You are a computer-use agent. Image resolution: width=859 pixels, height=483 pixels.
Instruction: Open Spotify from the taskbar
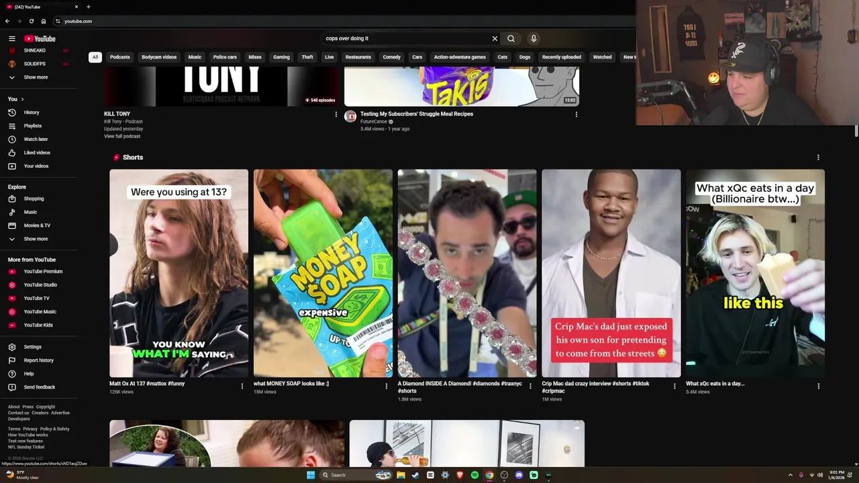[474, 475]
